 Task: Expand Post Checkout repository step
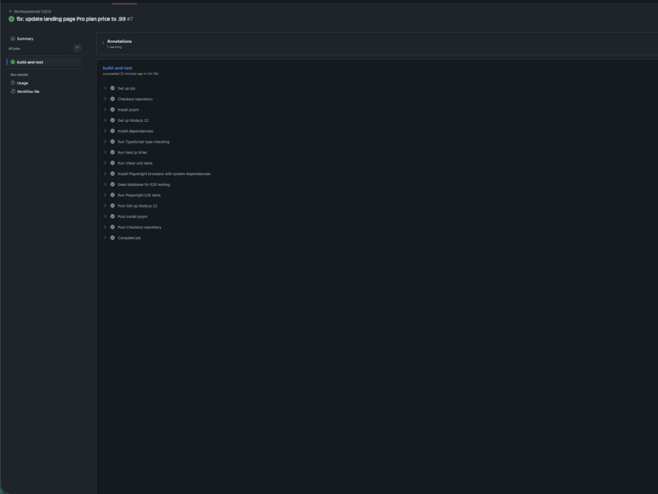tap(105, 227)
